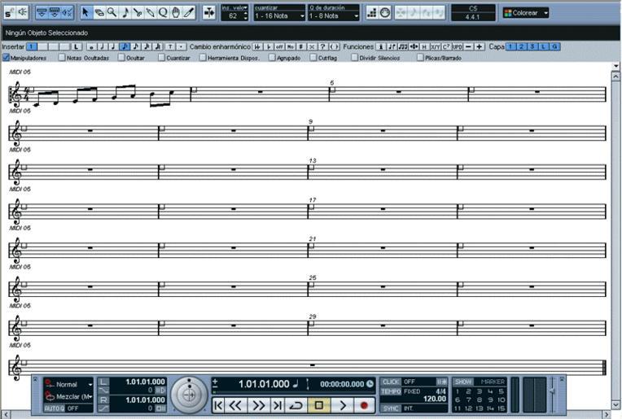Toggle the CLICK metronome button
622x419 pixels.
pyautogui.click(x=391, y=381)
